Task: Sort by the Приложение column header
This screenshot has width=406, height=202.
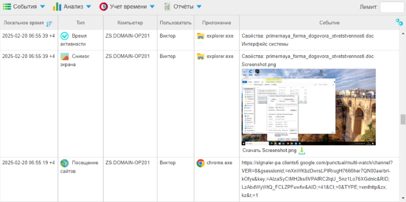Action: point(216,23)
